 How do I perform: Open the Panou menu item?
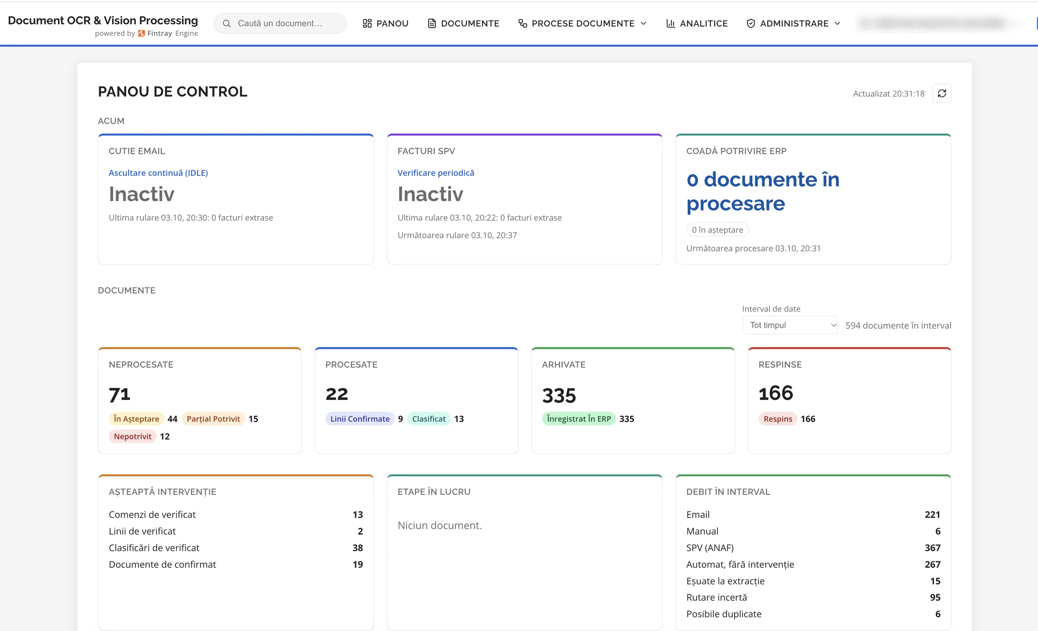pyautogui.click(x=385, y=23)
